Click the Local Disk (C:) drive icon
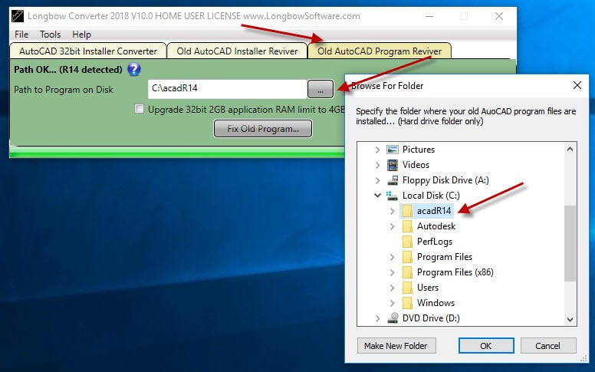This screenshot has width=595, height=372. pos(392,196)
